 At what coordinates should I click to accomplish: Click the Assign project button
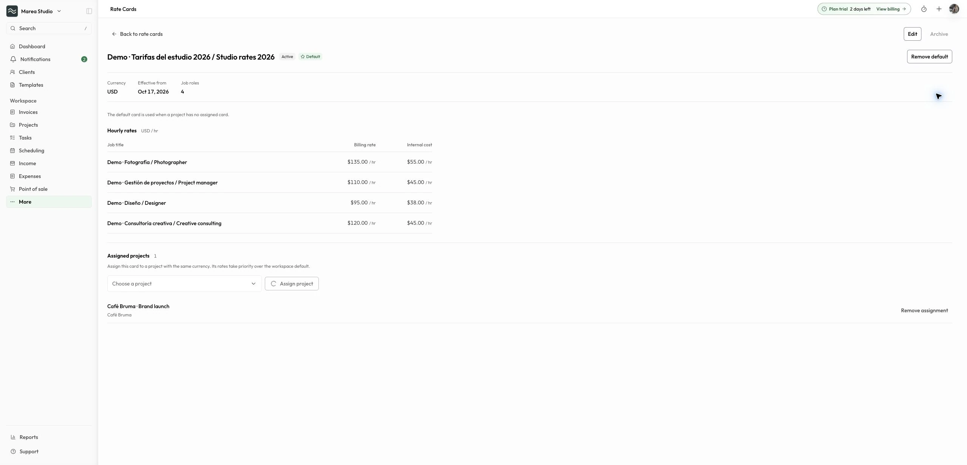point(292,284)
